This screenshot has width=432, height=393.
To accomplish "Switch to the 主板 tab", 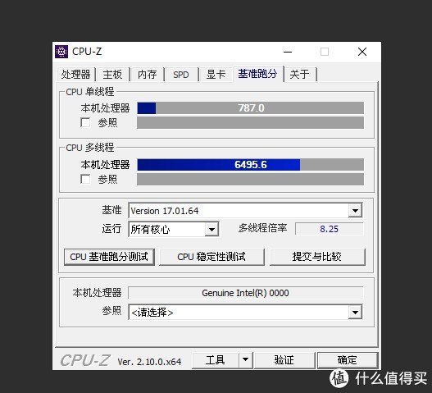I will 112,75.
